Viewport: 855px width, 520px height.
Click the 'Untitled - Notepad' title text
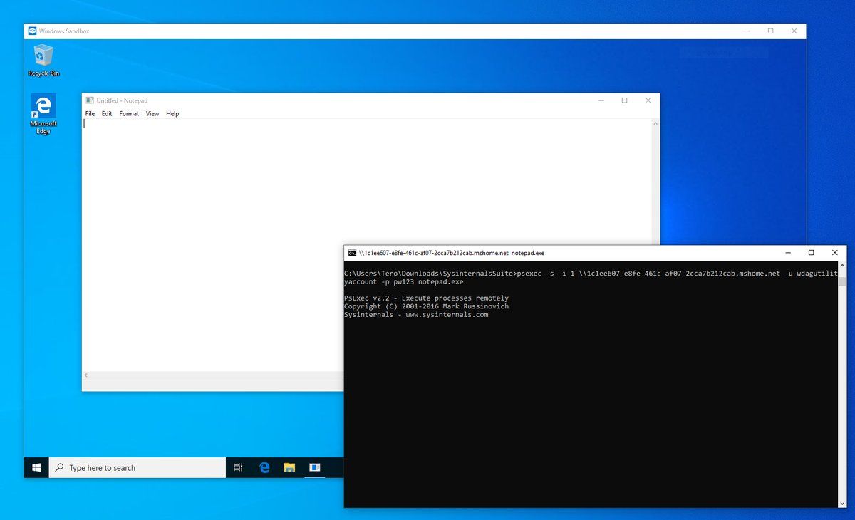pyautogui.click(x=123, y=100)
